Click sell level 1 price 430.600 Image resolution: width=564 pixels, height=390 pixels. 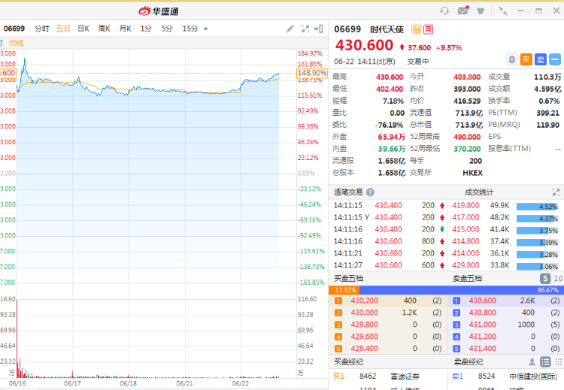(482, 301)
